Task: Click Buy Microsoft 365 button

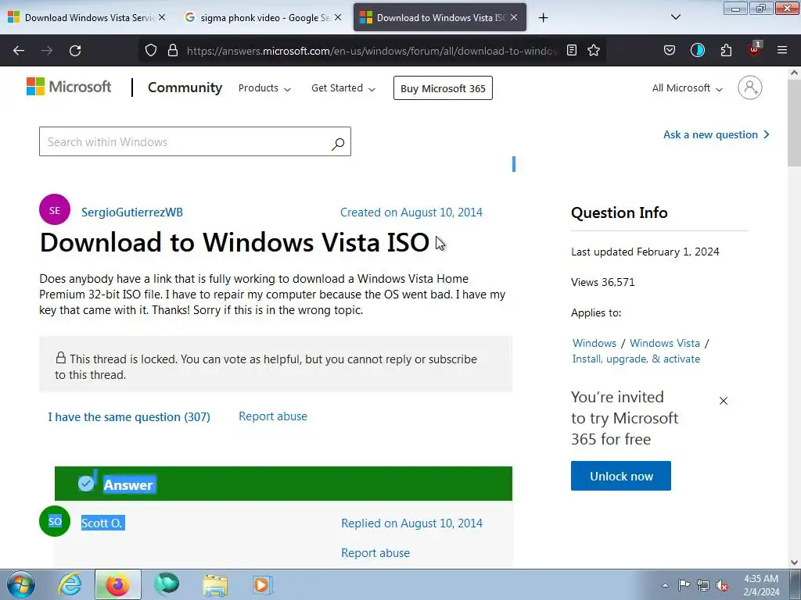Action: click(443, 88)
